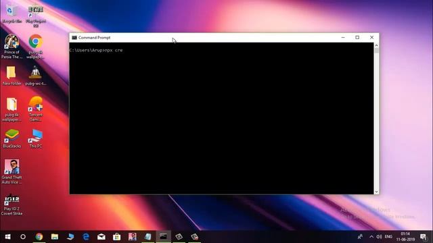The height and width of the screenshot is (243, 433).
Task: Open the Action Center notifications
Action: tap(424, 237)
